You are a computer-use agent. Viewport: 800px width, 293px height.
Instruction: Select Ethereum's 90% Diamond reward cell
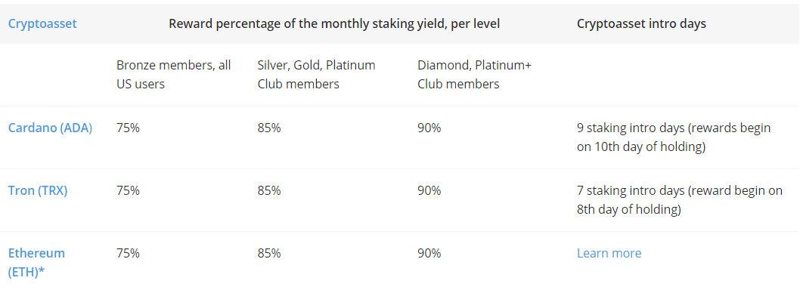click(429, 253)
